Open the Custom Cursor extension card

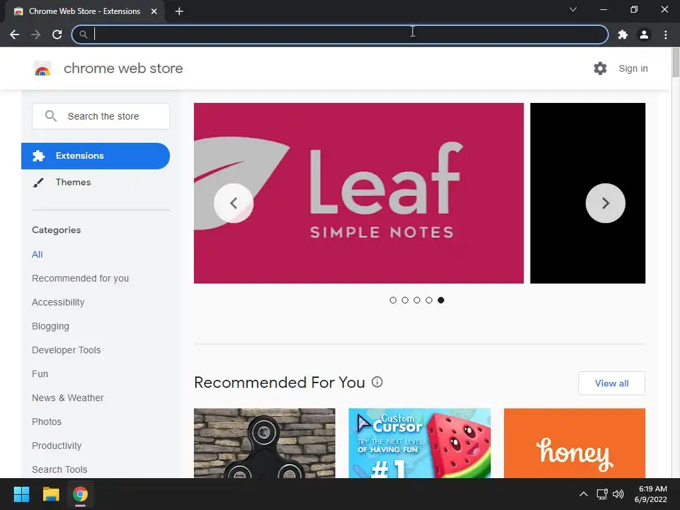click(420, 443)
